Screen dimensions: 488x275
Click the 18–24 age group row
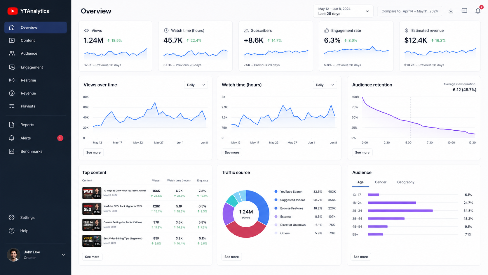pyautogui.click(x=412, y=203)
